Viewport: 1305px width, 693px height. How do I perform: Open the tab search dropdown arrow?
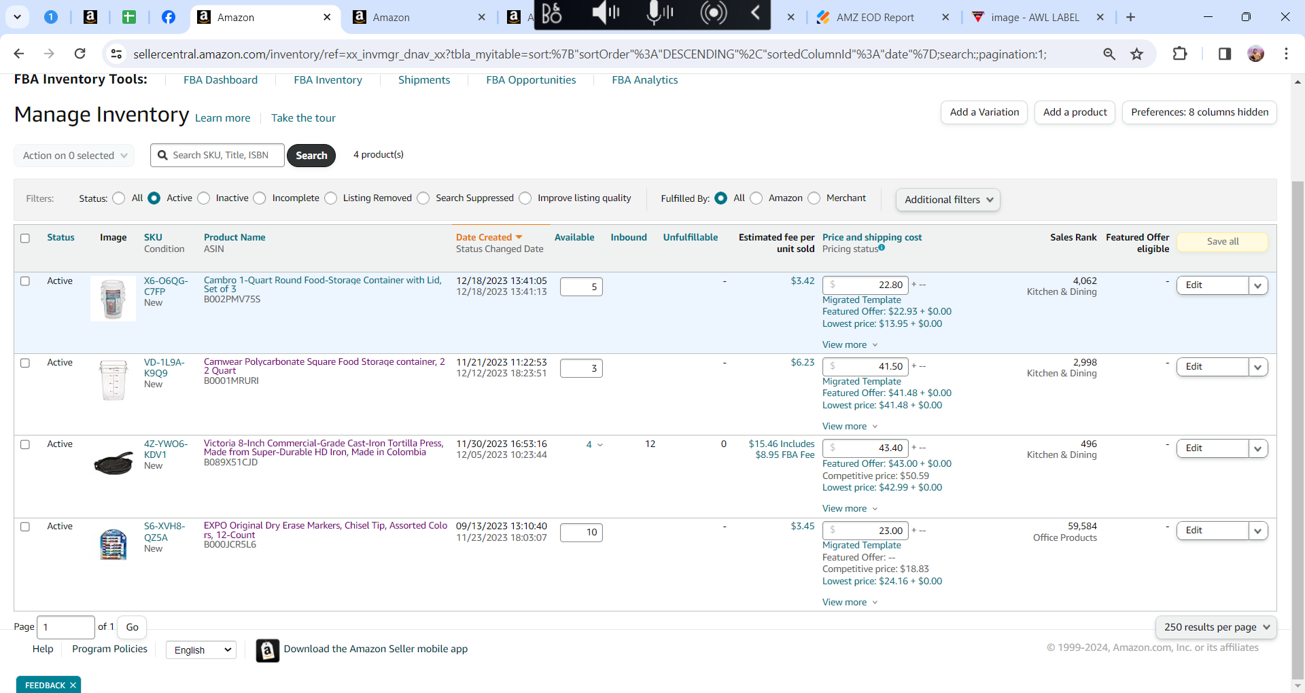[17, 17]
